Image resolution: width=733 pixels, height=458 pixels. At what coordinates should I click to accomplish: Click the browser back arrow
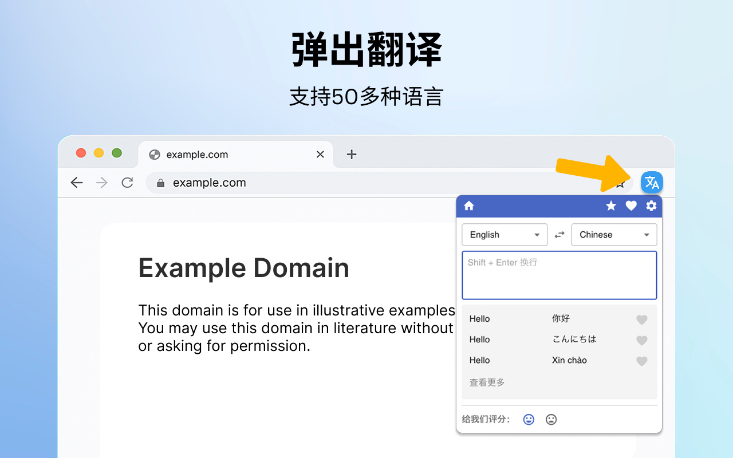pyautogui.click(x=76, y=182)
